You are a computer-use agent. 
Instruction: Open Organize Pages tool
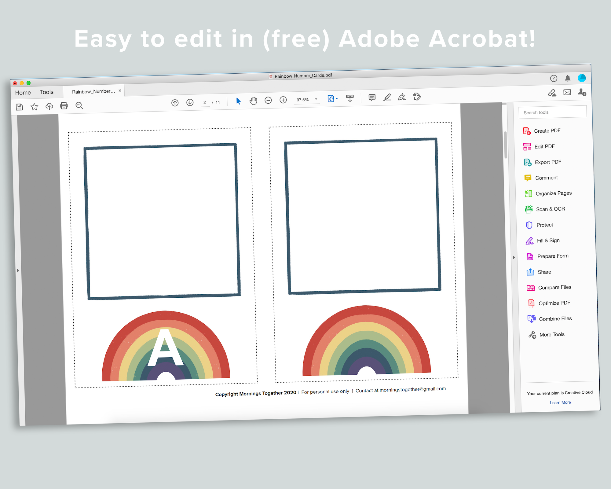548,193
